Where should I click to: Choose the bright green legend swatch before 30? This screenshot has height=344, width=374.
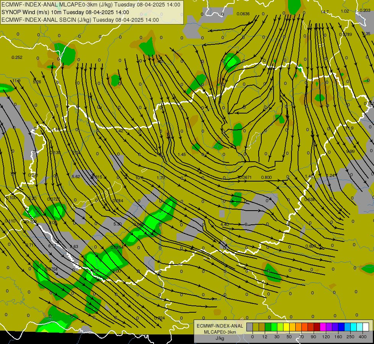tap(274, 327)
